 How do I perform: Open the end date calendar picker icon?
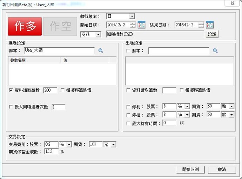point(210,25)
